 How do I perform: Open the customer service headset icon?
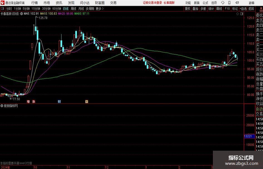point(223,3)
